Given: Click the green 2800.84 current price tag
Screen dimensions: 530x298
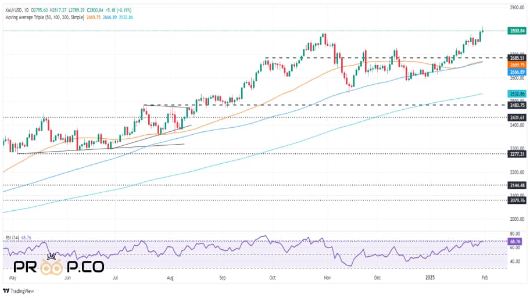Looking at the screenshot, I should tap(517, 31).
